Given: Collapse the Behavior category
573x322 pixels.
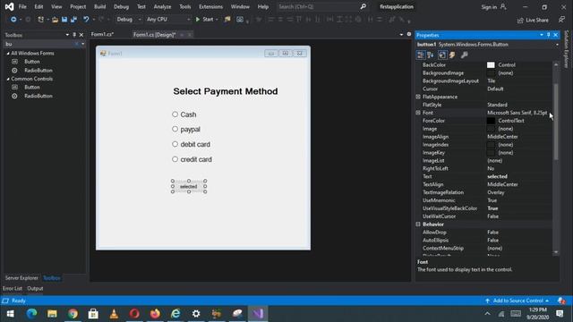Looking at the screenshot, I should pos(418,225).
